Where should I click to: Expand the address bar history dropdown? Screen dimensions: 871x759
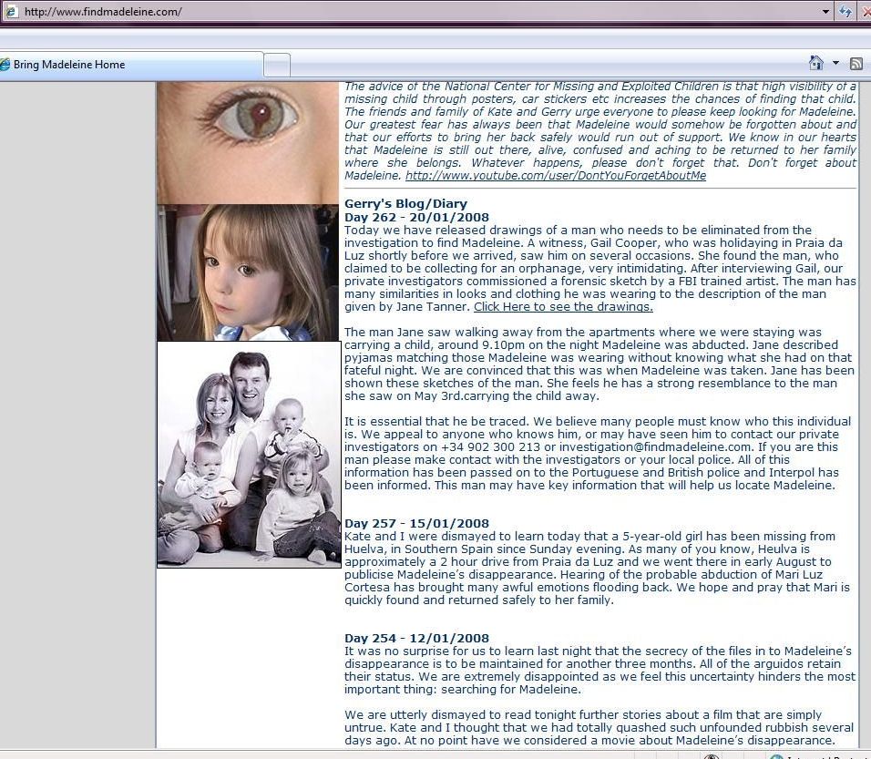[825, 12]
